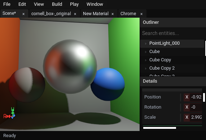Click the Scale X axis label
This screenshot has height=140, width=206.
click(187, 117)
